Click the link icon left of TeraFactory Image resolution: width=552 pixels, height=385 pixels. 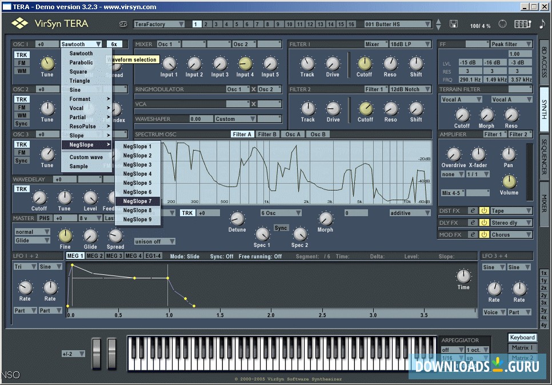[x=123, y=24]
